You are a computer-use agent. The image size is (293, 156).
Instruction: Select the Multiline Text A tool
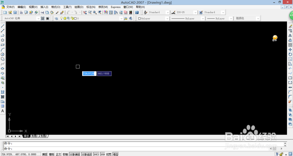pyautogui.click(x=3, y=111)
